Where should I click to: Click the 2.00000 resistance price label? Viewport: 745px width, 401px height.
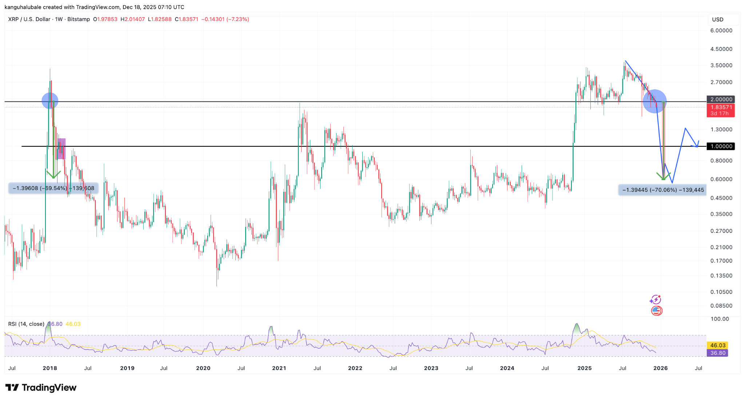click(x=721, y=99)
